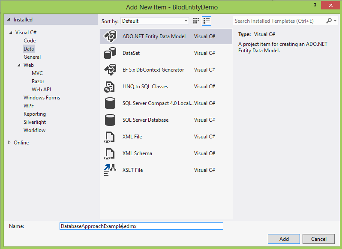Expand the Online section

pos(9,142)
